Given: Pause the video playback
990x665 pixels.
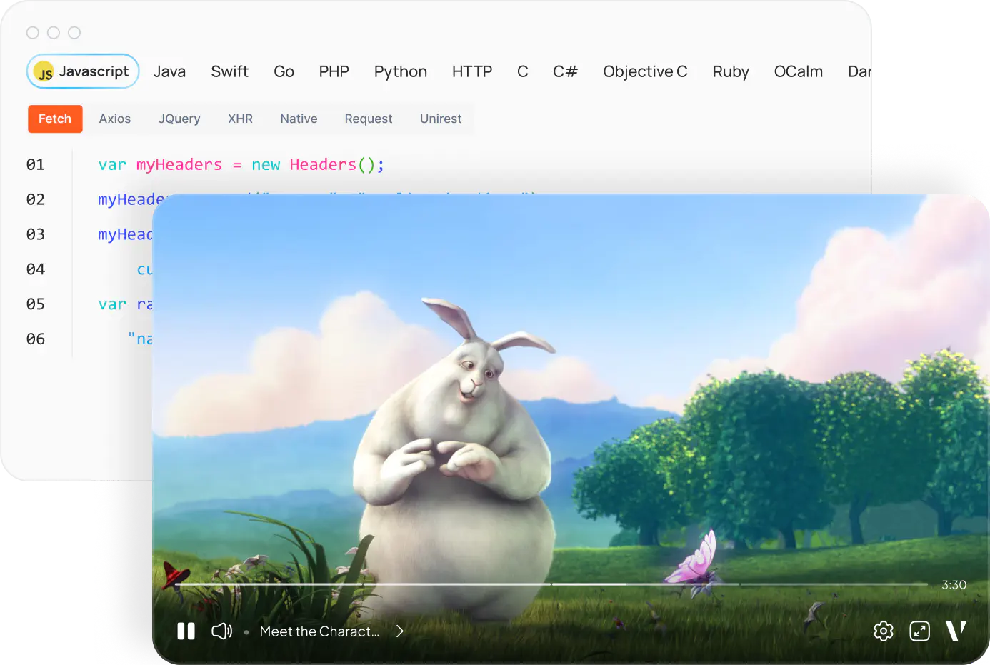Looking at the screenshot, I should click(186, 631).
